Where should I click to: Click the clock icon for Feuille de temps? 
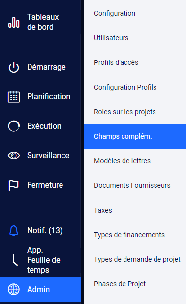(15, 260)
